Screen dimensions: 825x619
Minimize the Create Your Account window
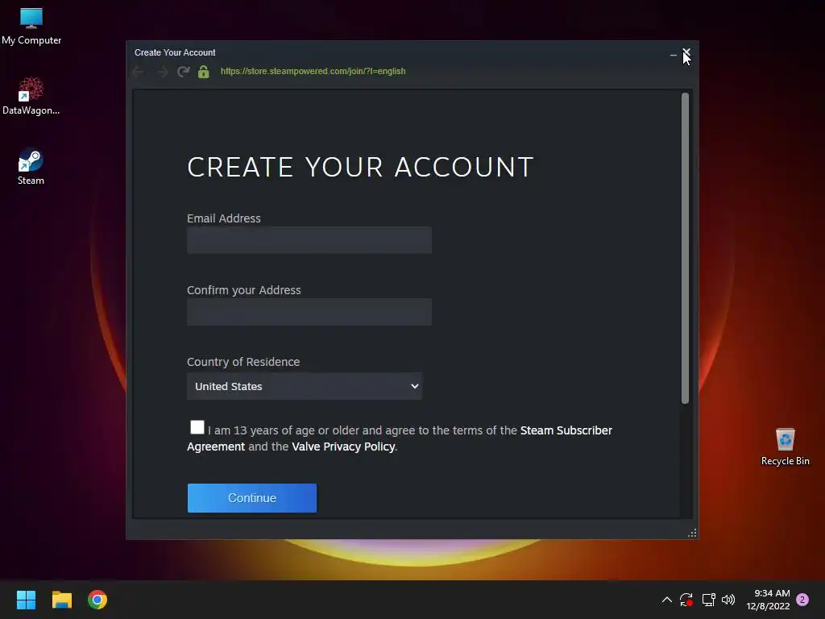point(674,55)
